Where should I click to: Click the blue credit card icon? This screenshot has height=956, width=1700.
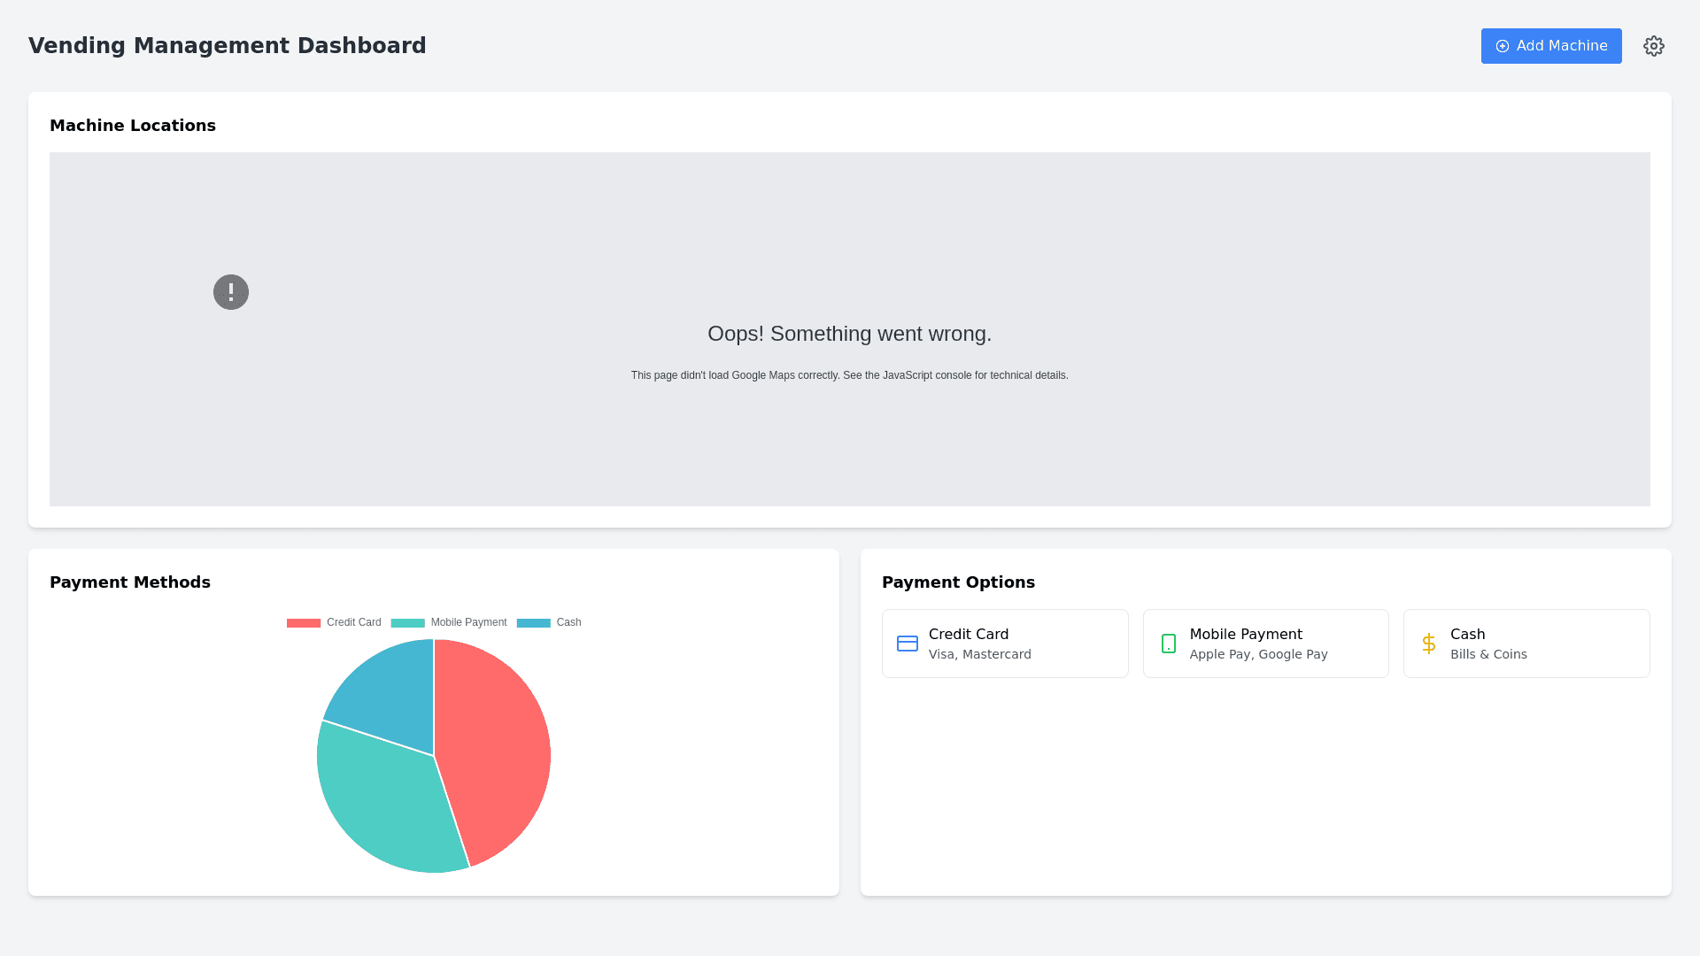[907, 644]
